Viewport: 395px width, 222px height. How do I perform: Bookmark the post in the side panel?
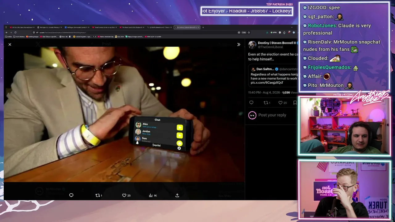[x=295, y=103]
